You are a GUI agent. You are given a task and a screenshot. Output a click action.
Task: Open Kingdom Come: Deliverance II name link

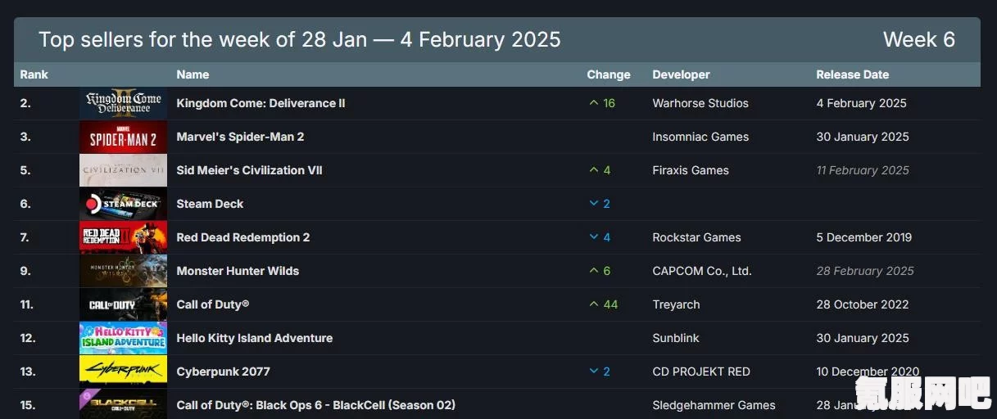click(x=261, y=103)
